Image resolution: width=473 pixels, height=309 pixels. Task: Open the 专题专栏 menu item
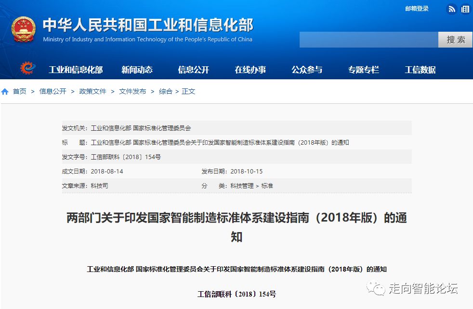(364, 70)
